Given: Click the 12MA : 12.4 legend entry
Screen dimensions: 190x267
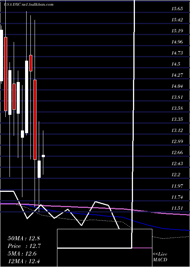Looking at the screenshot, I should click(24, 261).
